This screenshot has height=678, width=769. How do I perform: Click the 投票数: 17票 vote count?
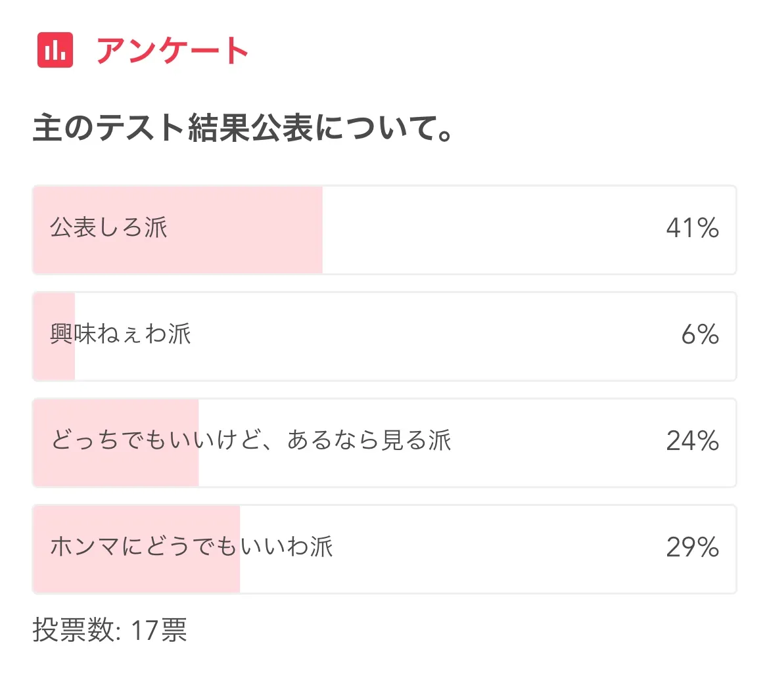pos(110,629)
